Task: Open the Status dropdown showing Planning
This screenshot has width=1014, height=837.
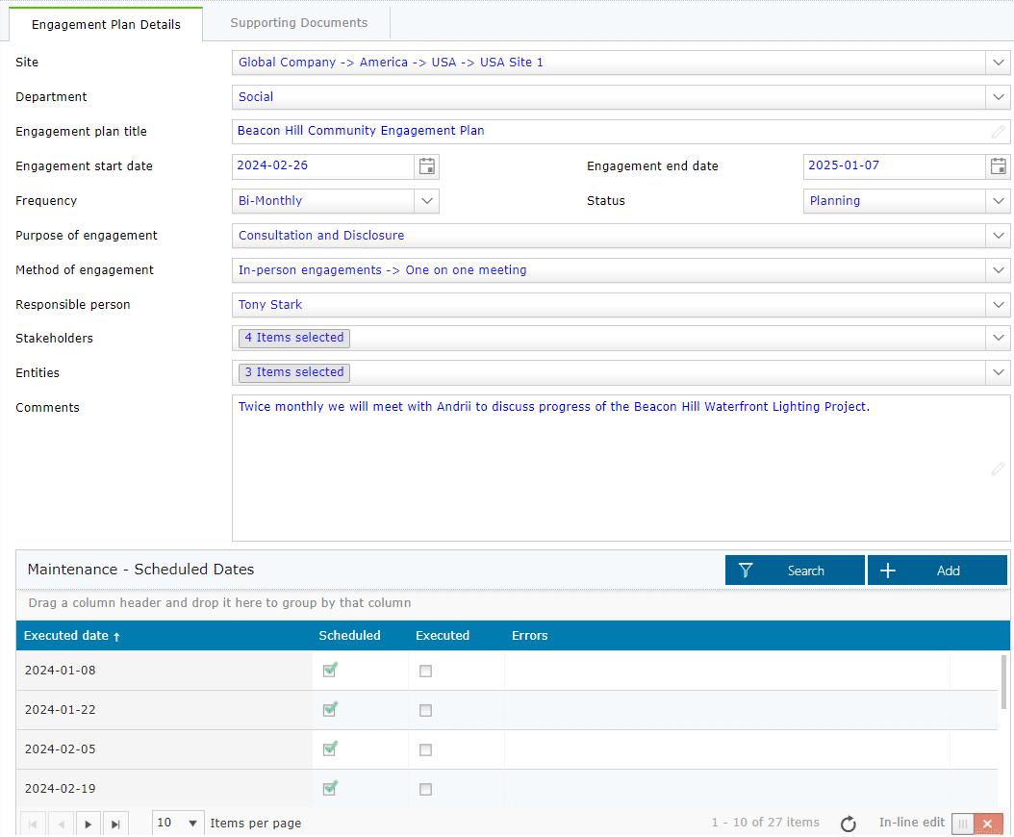Action: 998,201
